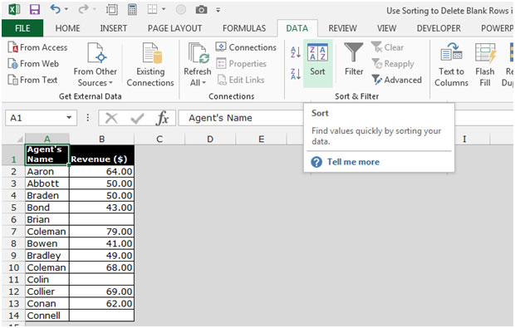
Task: Expand the Refresh All dropdown
Action: pyautogui.click(x=198, y=82)
